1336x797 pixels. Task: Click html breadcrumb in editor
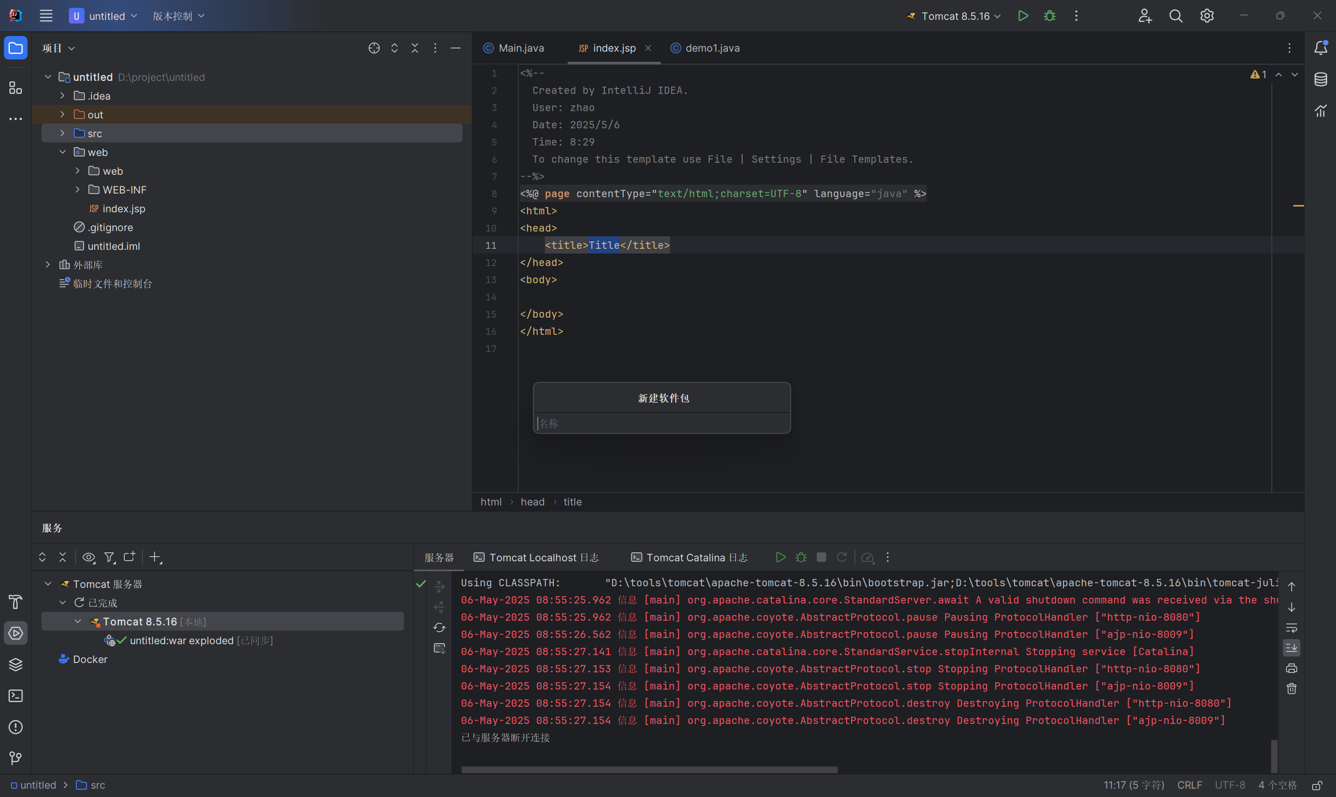[x=491, y=502]
